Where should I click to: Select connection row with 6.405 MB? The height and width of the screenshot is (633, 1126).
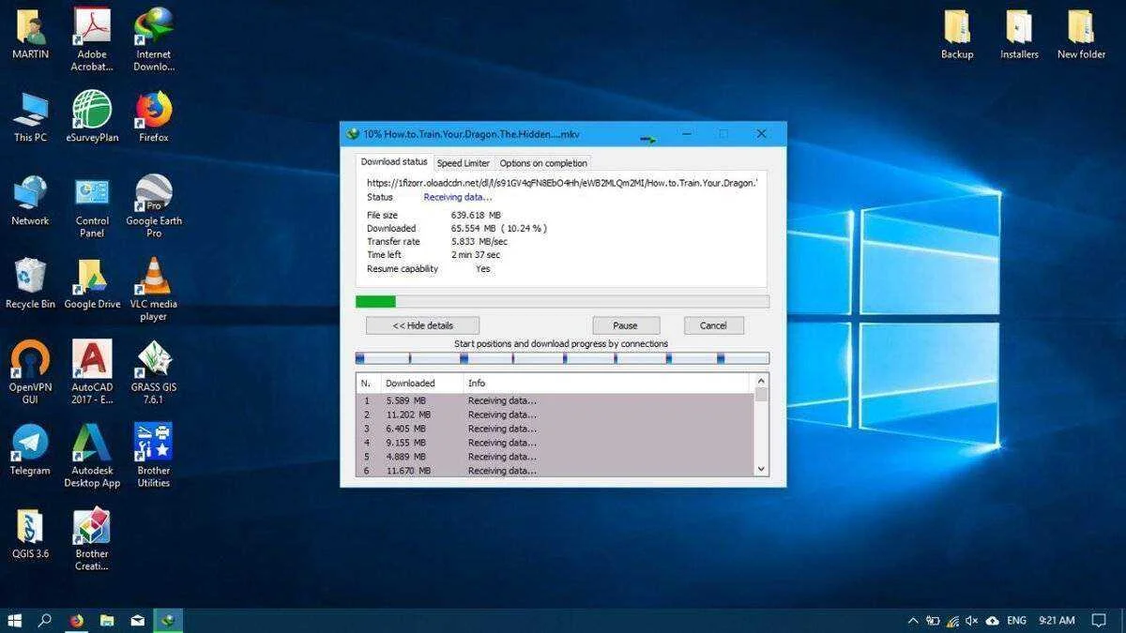tap(555, 429)
